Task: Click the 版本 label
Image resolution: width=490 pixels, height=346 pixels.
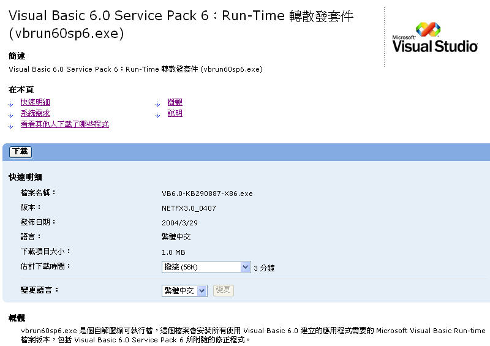Action: click(31, 207)
